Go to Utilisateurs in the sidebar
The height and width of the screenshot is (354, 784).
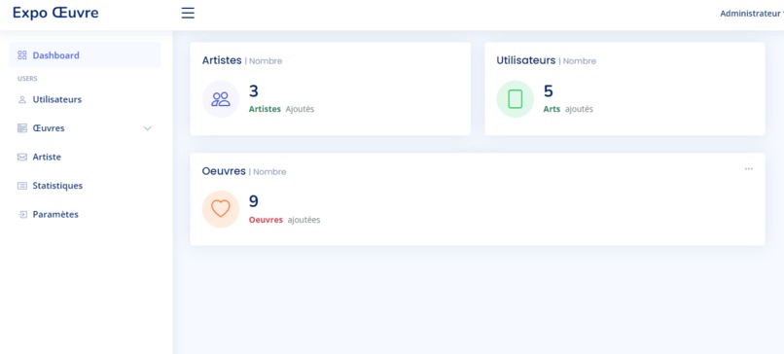[85, 99]
